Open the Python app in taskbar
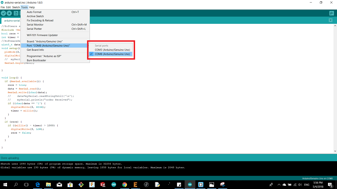The image size is (337, 189). pos(157,185)
